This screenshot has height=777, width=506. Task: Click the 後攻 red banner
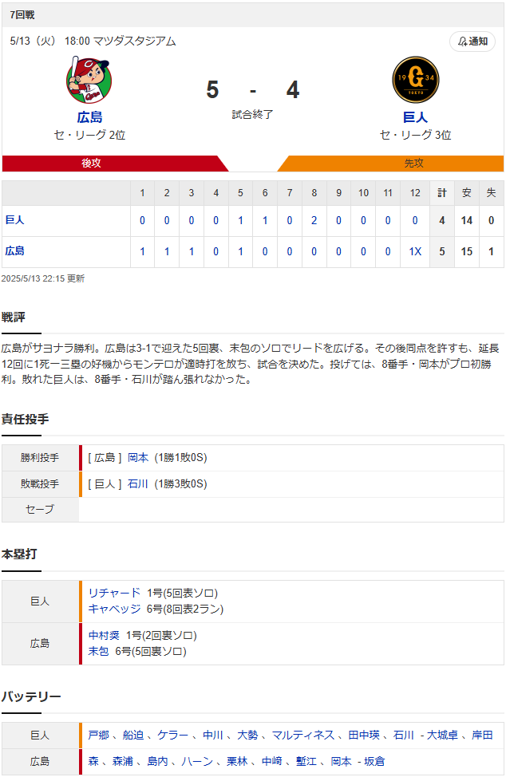click(115, 163)
